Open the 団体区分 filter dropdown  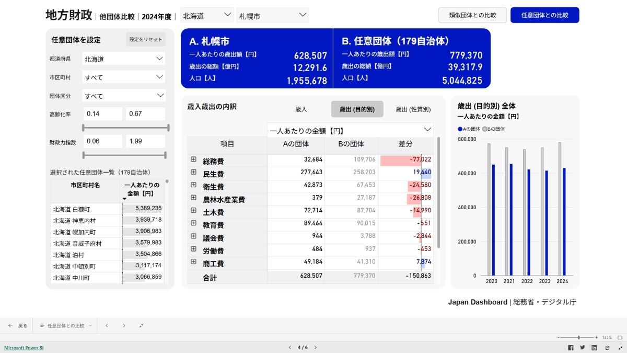(x=124, y=96)
